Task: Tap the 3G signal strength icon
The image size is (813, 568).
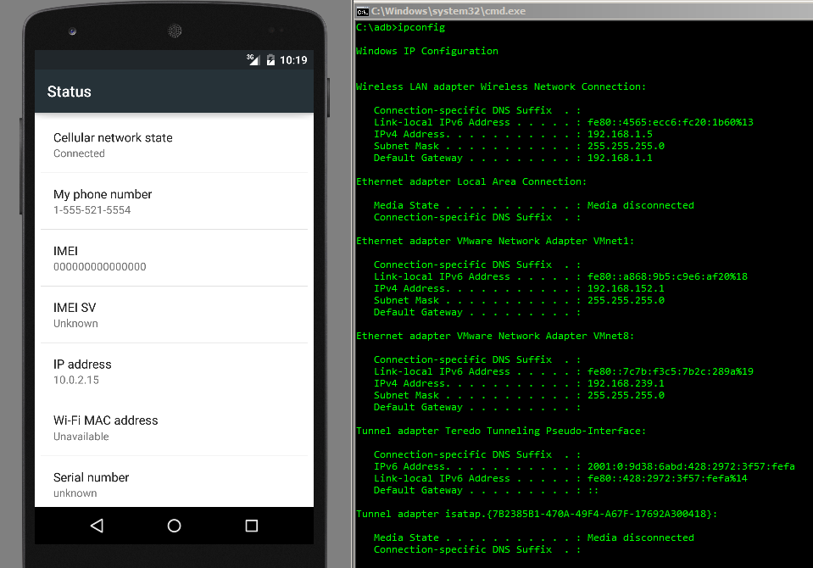Action: 253,59
